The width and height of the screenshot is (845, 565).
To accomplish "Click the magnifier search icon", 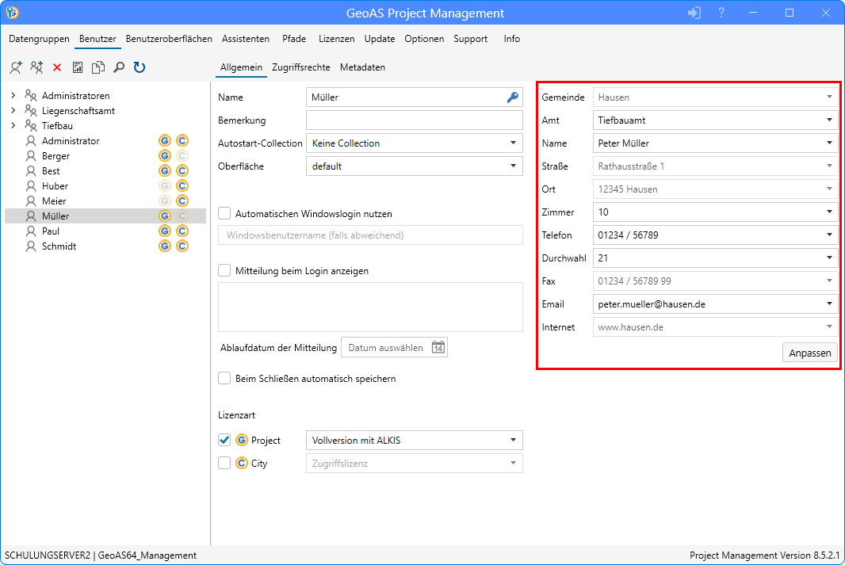I will point(119,68).
